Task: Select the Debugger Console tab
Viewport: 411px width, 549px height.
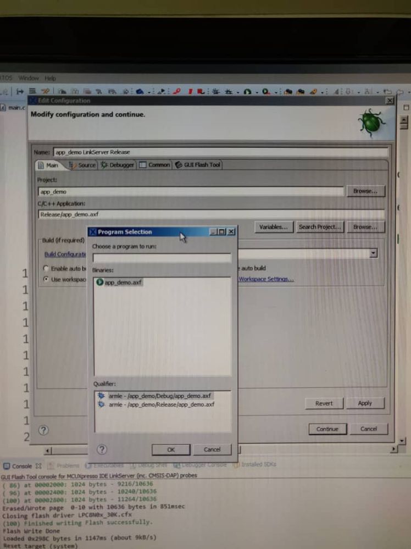Action: point(200,464)
